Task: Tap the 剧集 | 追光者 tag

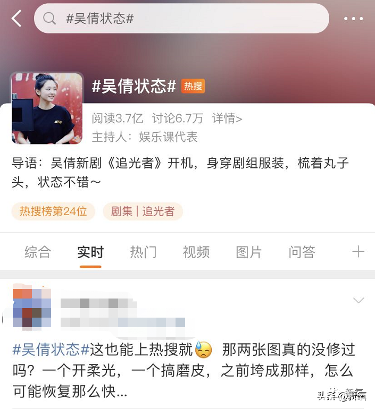Action: [143, 211]
